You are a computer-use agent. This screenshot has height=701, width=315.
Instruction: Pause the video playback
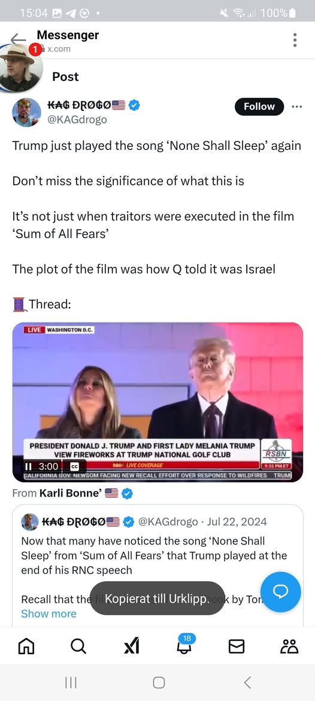click(29, 467)
